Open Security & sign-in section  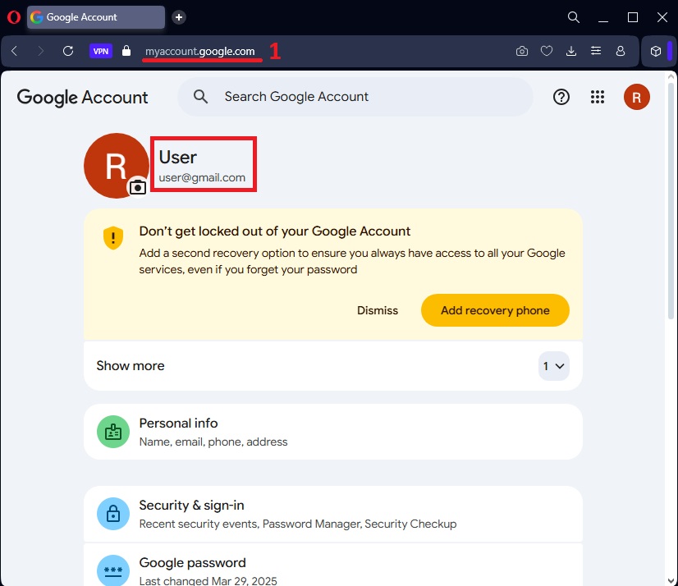pos(332,514)
